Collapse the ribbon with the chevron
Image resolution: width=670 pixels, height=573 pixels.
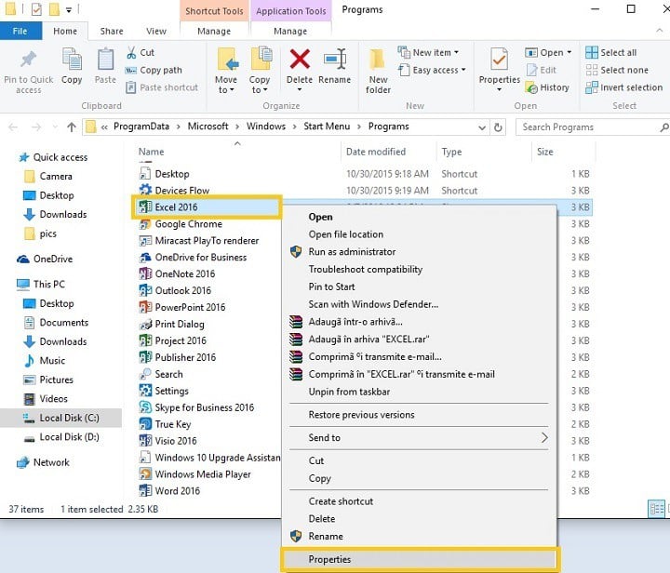pyautogui.click(x=660, y=31)
